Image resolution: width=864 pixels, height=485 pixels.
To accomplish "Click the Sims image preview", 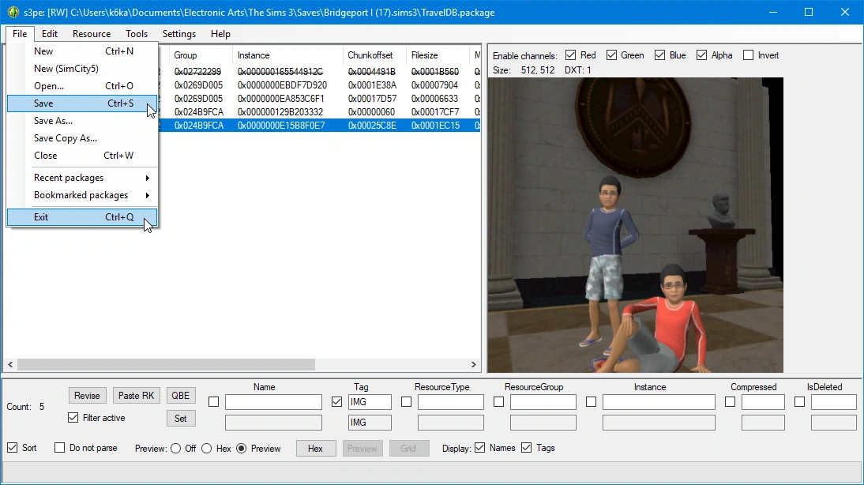I will click(x=635, y=225).
